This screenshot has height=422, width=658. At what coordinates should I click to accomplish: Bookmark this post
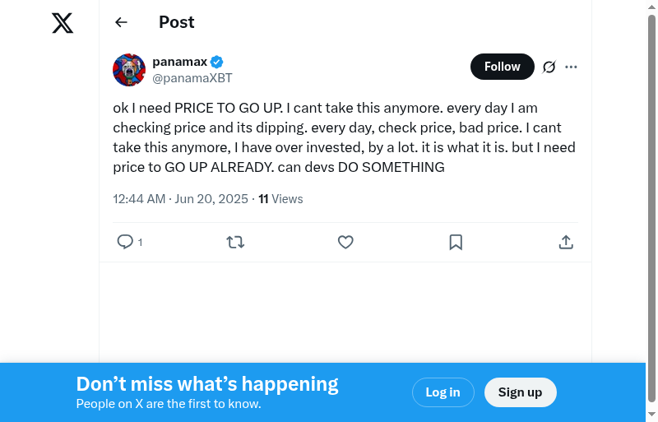456,242
